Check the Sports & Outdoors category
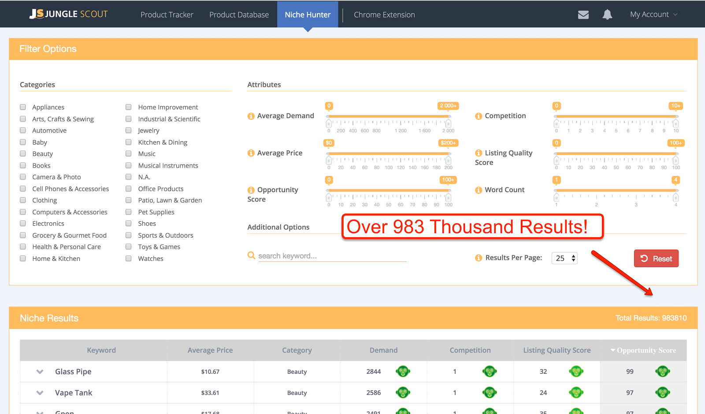Viewport: 705px width, 414px height. coord(129,235)
